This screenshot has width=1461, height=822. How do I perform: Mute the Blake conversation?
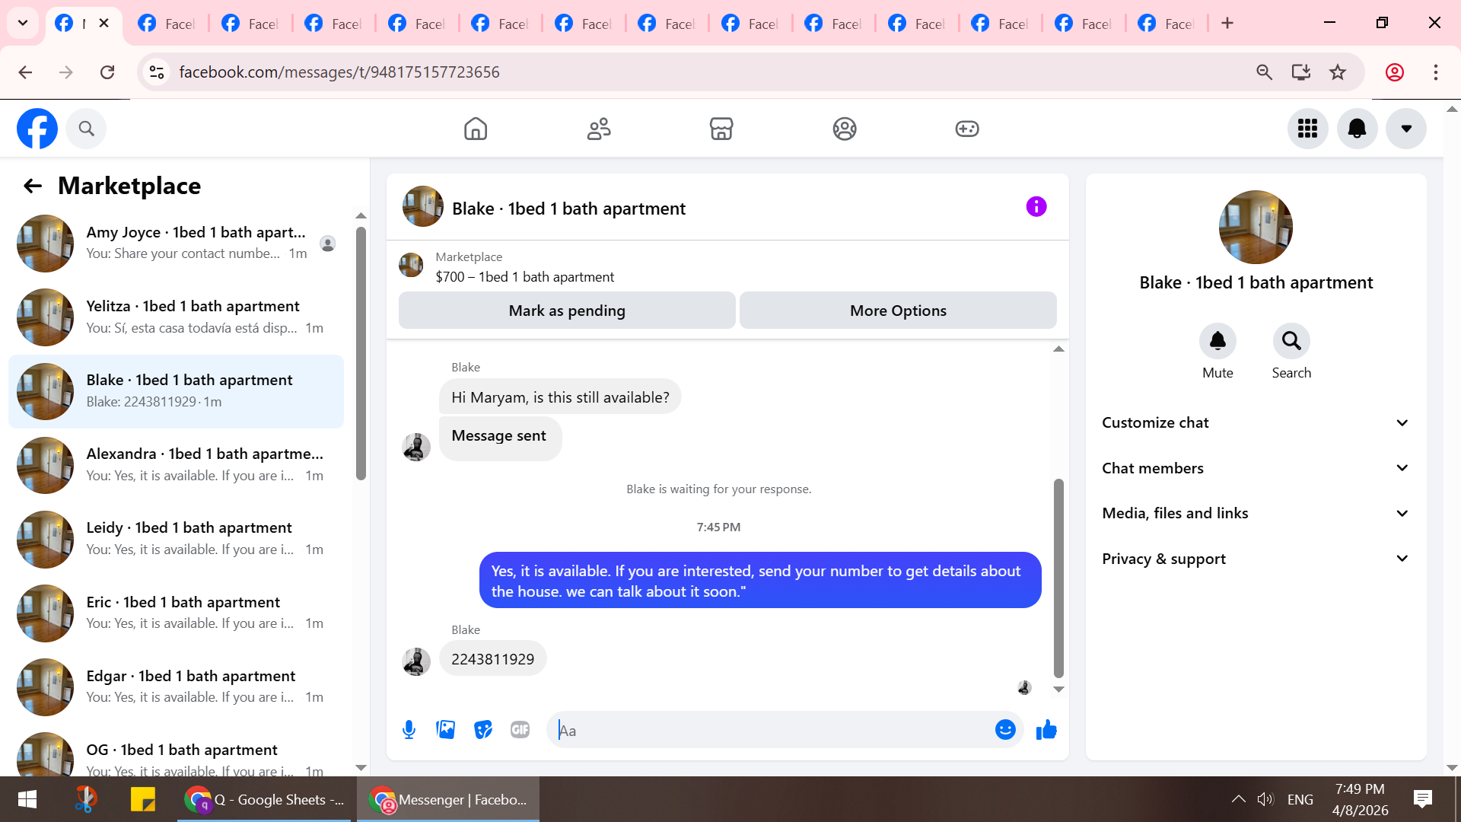tap(1217, 342)
